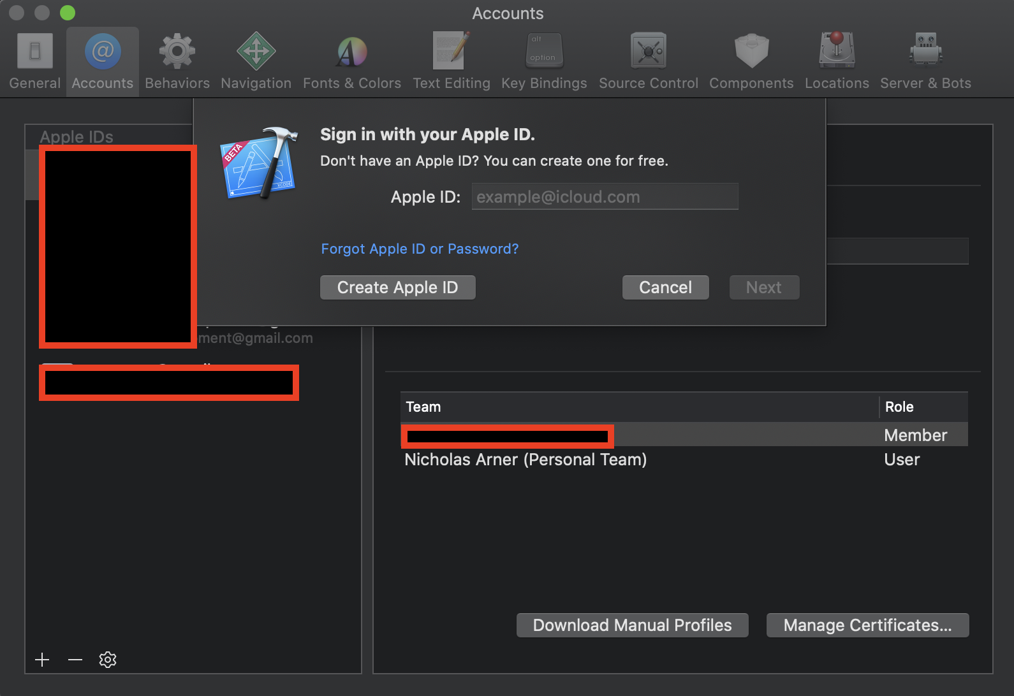Open Components preferences pane

pyautogui.click(x=751, y=62)
